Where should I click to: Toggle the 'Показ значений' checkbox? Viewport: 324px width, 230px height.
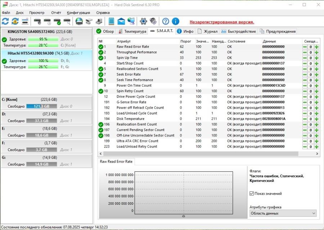[252, 194]
